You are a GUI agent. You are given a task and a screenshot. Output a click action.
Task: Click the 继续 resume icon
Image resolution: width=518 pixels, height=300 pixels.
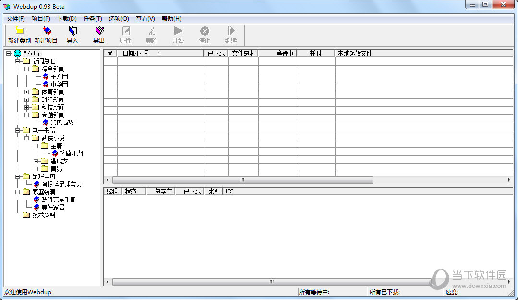pyautogui.click(x=231, y=31)
